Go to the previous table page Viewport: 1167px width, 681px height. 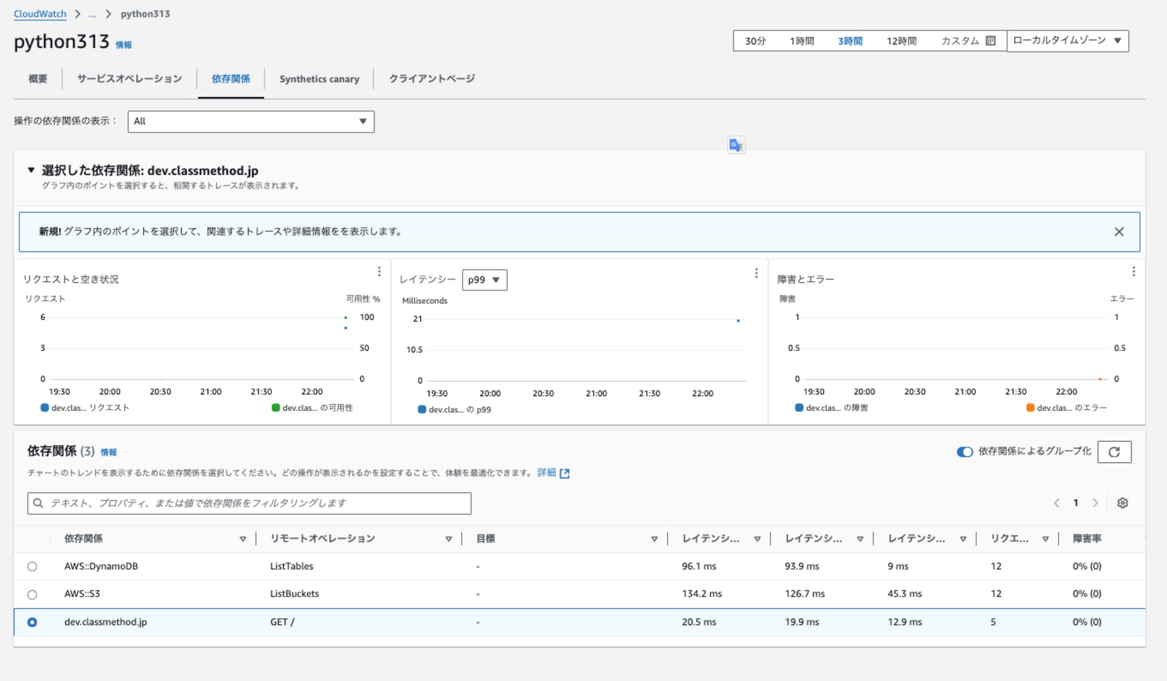point(1056,503)
